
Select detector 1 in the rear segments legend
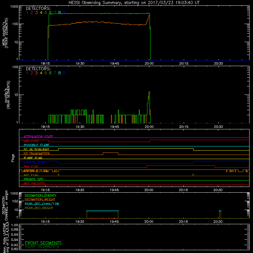(x=27, y=73)
